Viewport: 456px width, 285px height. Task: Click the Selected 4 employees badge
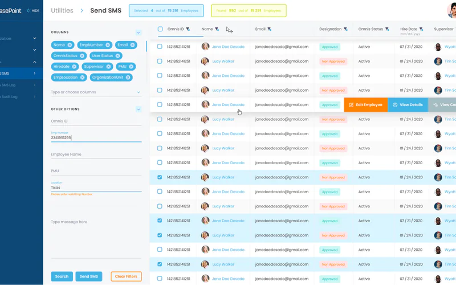[x=166, y=10]
